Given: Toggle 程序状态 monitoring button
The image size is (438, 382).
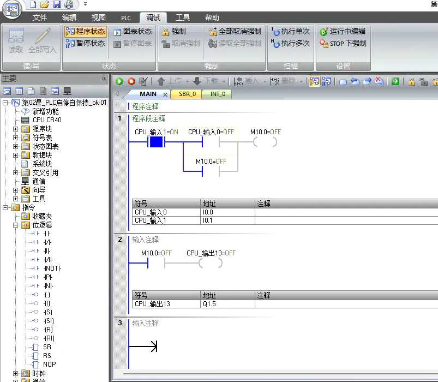Looking at the screenshot, I should pyautogui.click(x=86, y=31).
